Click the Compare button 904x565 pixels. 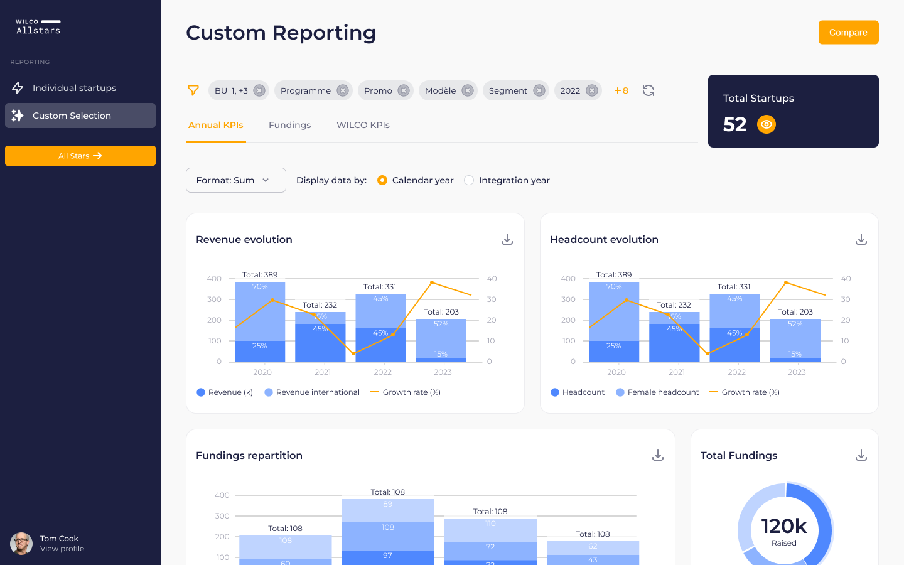coord(848,33)
